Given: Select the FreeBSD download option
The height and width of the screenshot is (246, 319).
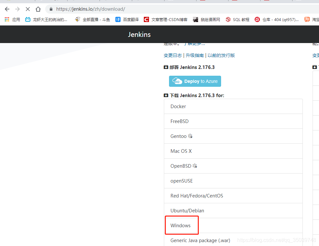Looking at the screenshot, I should 233,121.
